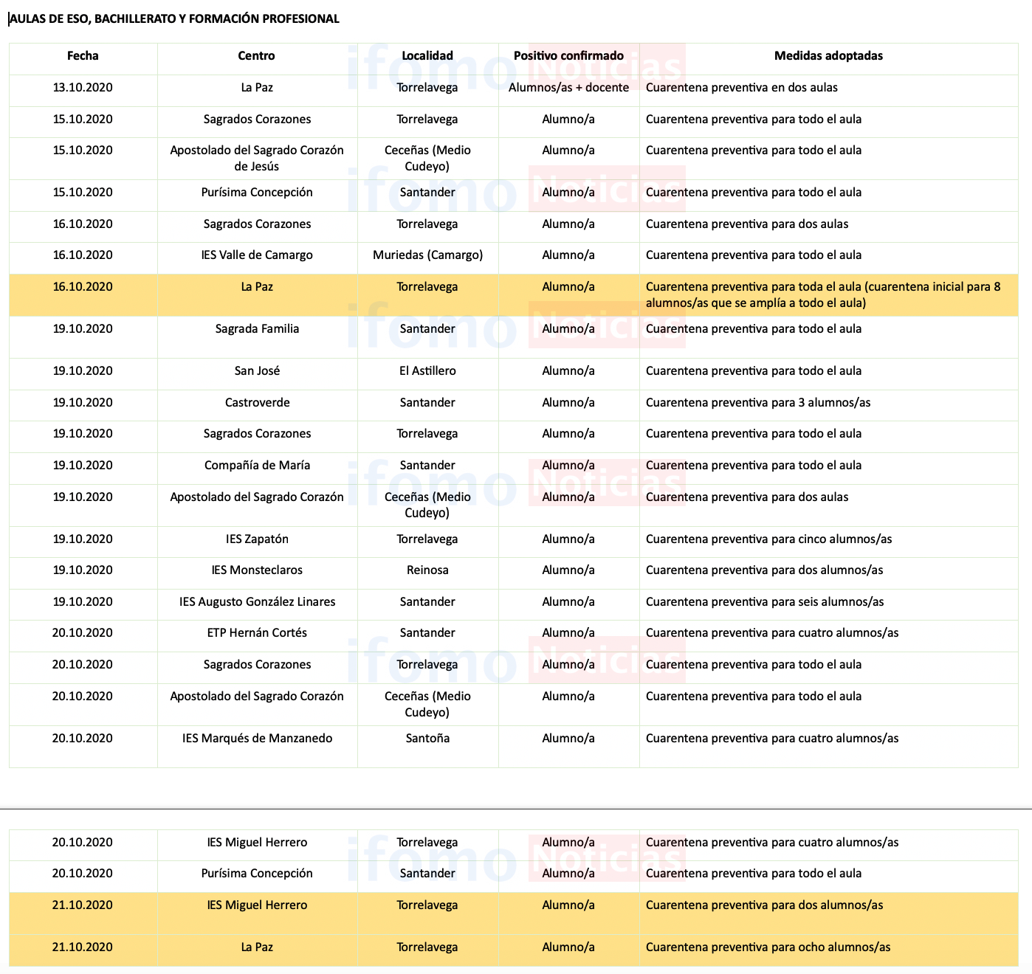Click the 'Fecha' column header
The image size is (1032, 974).
(x=83, y=56)
